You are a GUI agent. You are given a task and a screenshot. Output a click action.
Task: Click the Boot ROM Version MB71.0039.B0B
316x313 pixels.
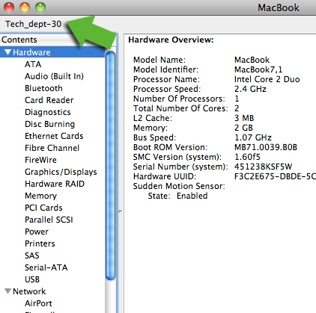point(266,147)
